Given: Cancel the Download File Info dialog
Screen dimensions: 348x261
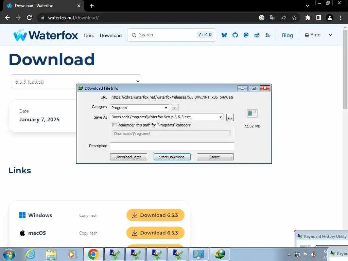Looking at the screenshot, I should (215, 157).
